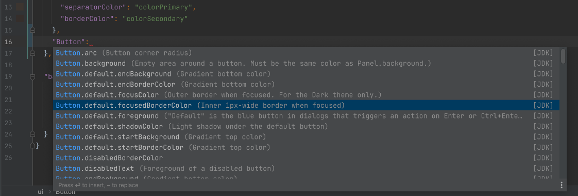
Task: Collapse the fold marker at line 24
Action: tap(32, 134)
